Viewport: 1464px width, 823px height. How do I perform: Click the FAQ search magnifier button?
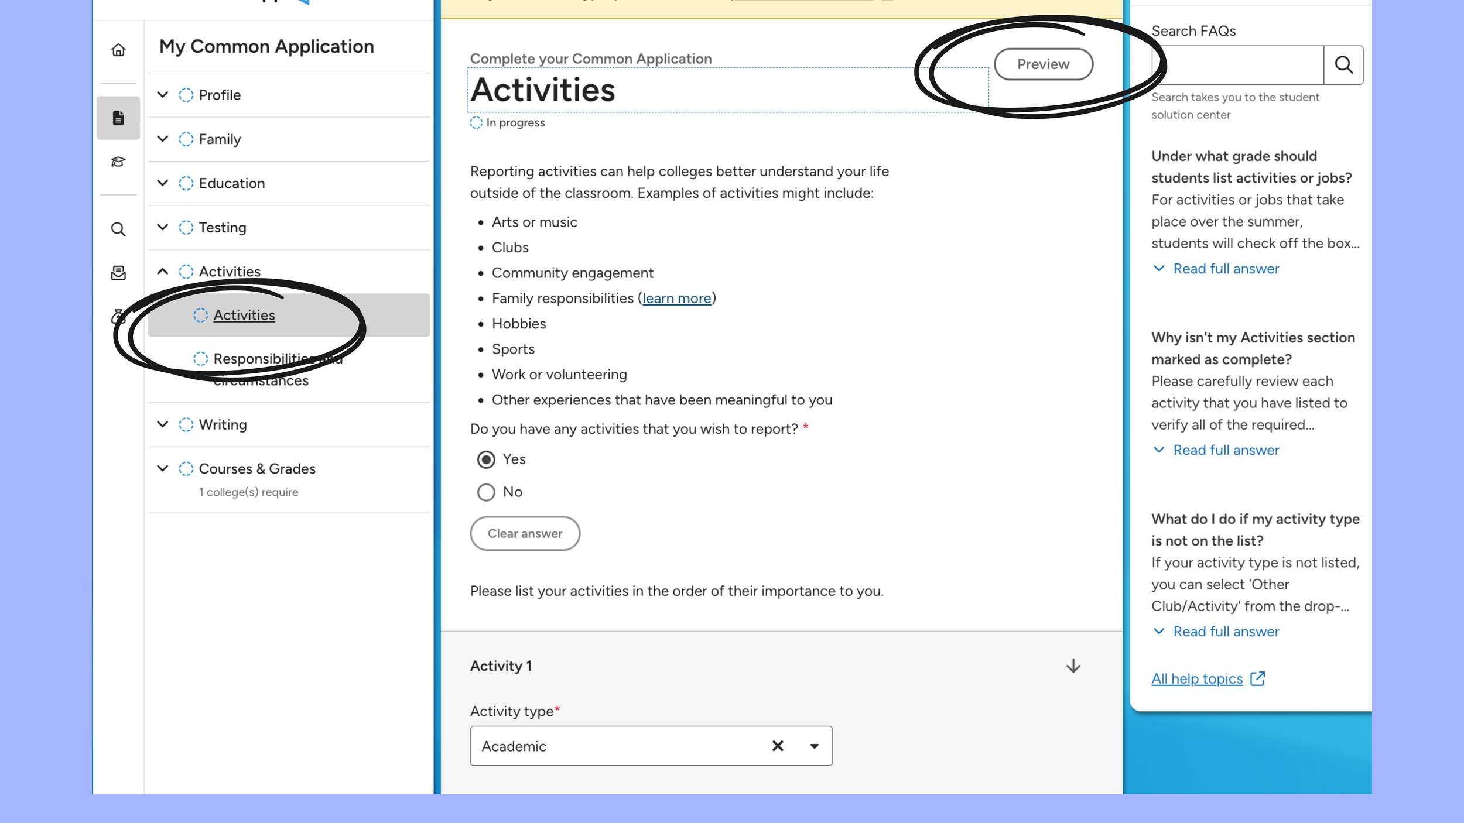1343,65
